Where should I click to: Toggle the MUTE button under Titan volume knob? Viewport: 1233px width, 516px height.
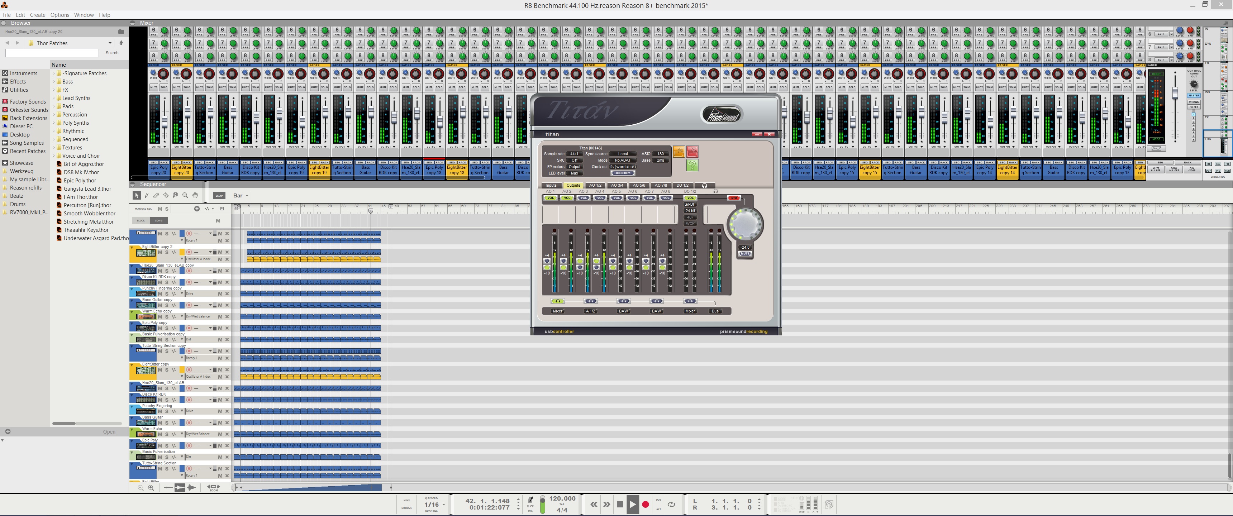click(x=745, y=254)
